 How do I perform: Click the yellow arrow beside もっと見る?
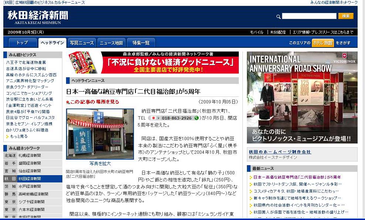7,136
